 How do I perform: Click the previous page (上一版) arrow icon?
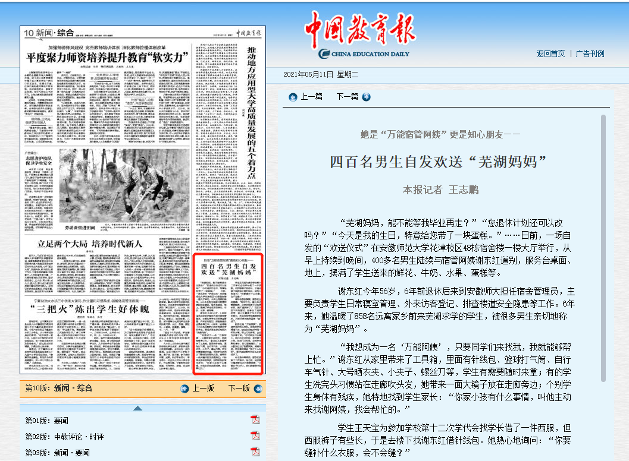click(185, 389)
